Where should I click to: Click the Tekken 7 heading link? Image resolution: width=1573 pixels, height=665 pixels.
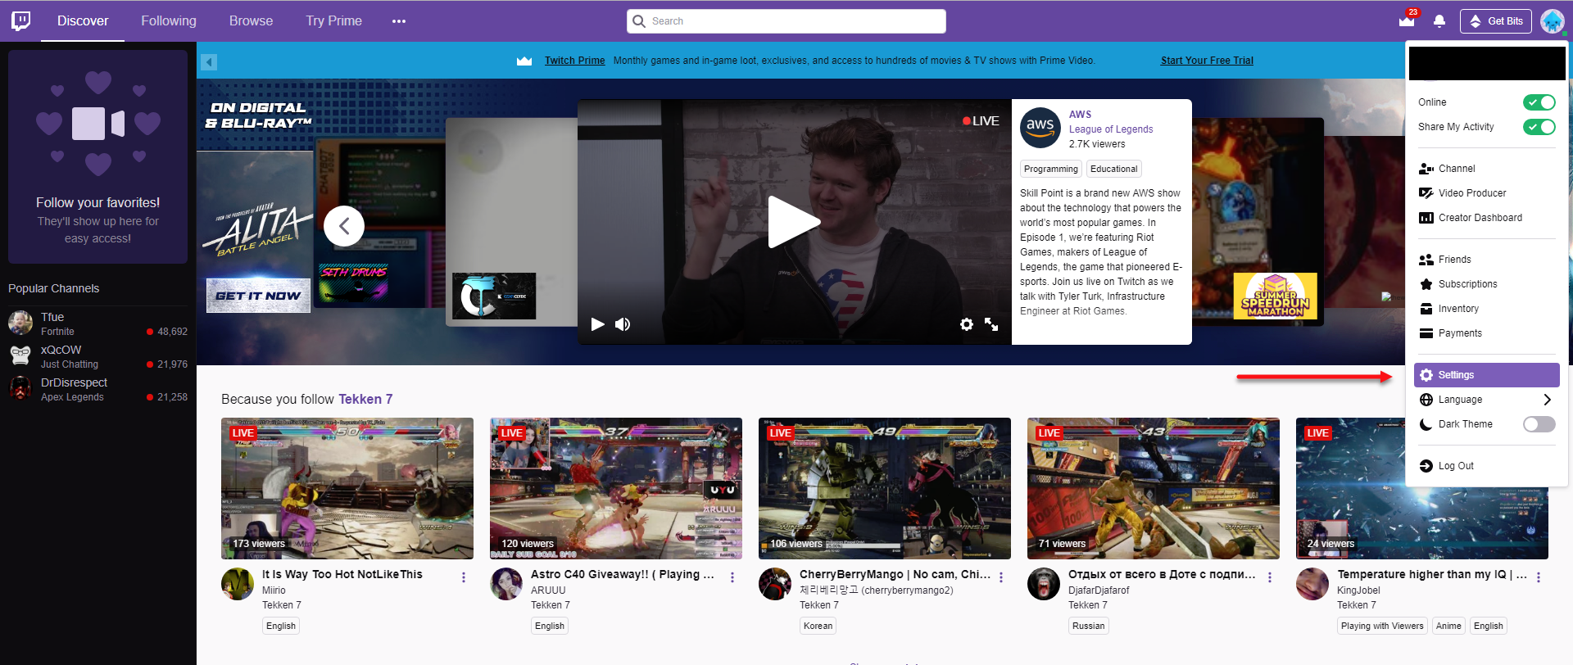click(365, 400)
